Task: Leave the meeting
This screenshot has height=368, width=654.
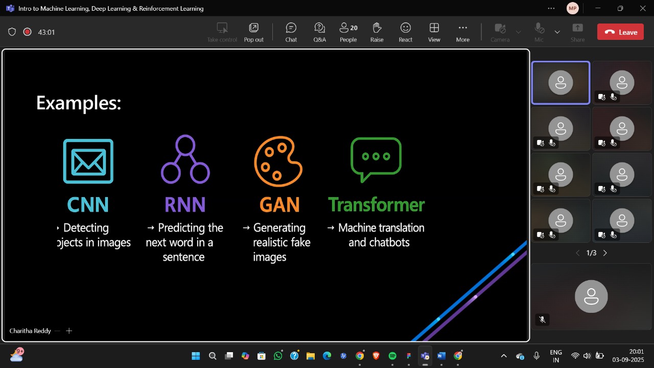Action: click(620, 31)
